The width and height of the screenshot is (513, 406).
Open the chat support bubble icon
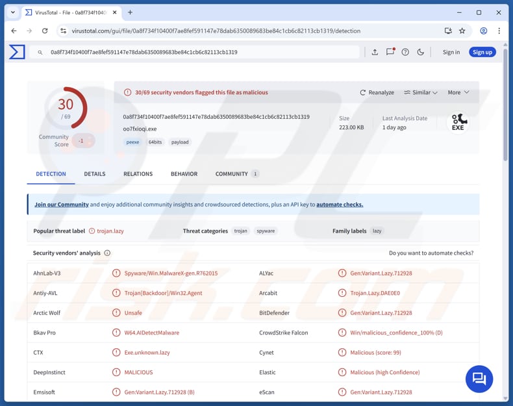[x=479, y=379]
